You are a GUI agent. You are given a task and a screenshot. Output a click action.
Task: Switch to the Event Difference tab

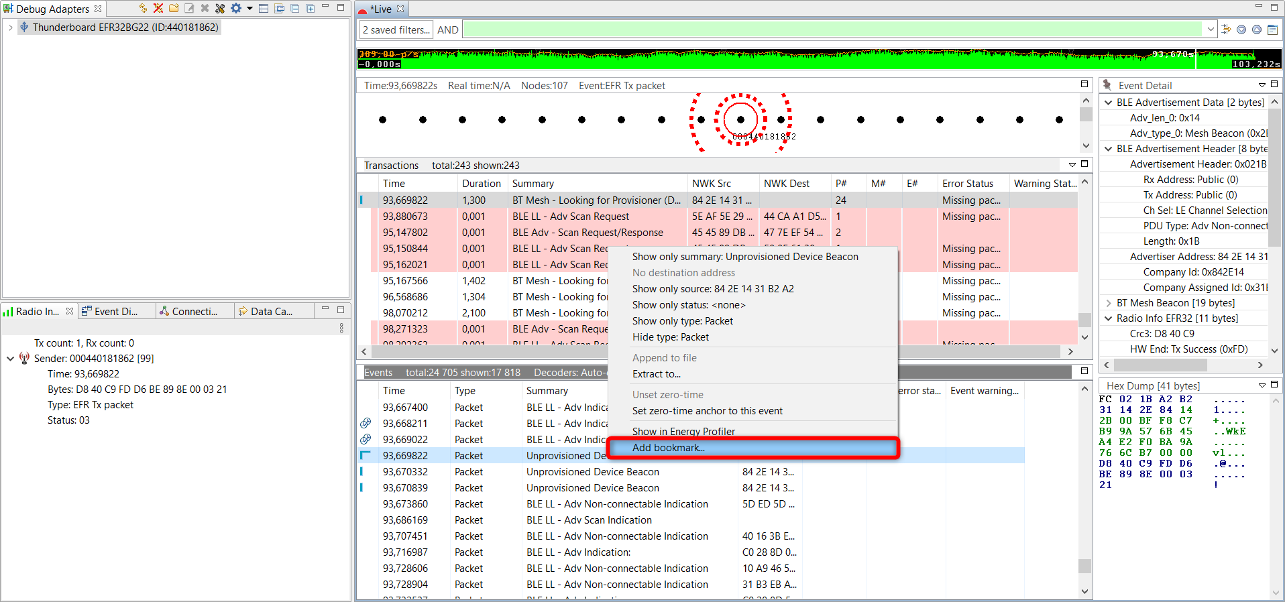(115, 311)
